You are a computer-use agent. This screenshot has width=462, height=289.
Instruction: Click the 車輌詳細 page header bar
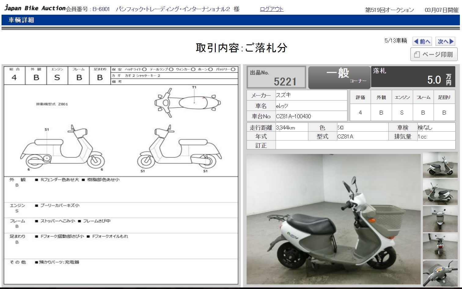(231, 20)
